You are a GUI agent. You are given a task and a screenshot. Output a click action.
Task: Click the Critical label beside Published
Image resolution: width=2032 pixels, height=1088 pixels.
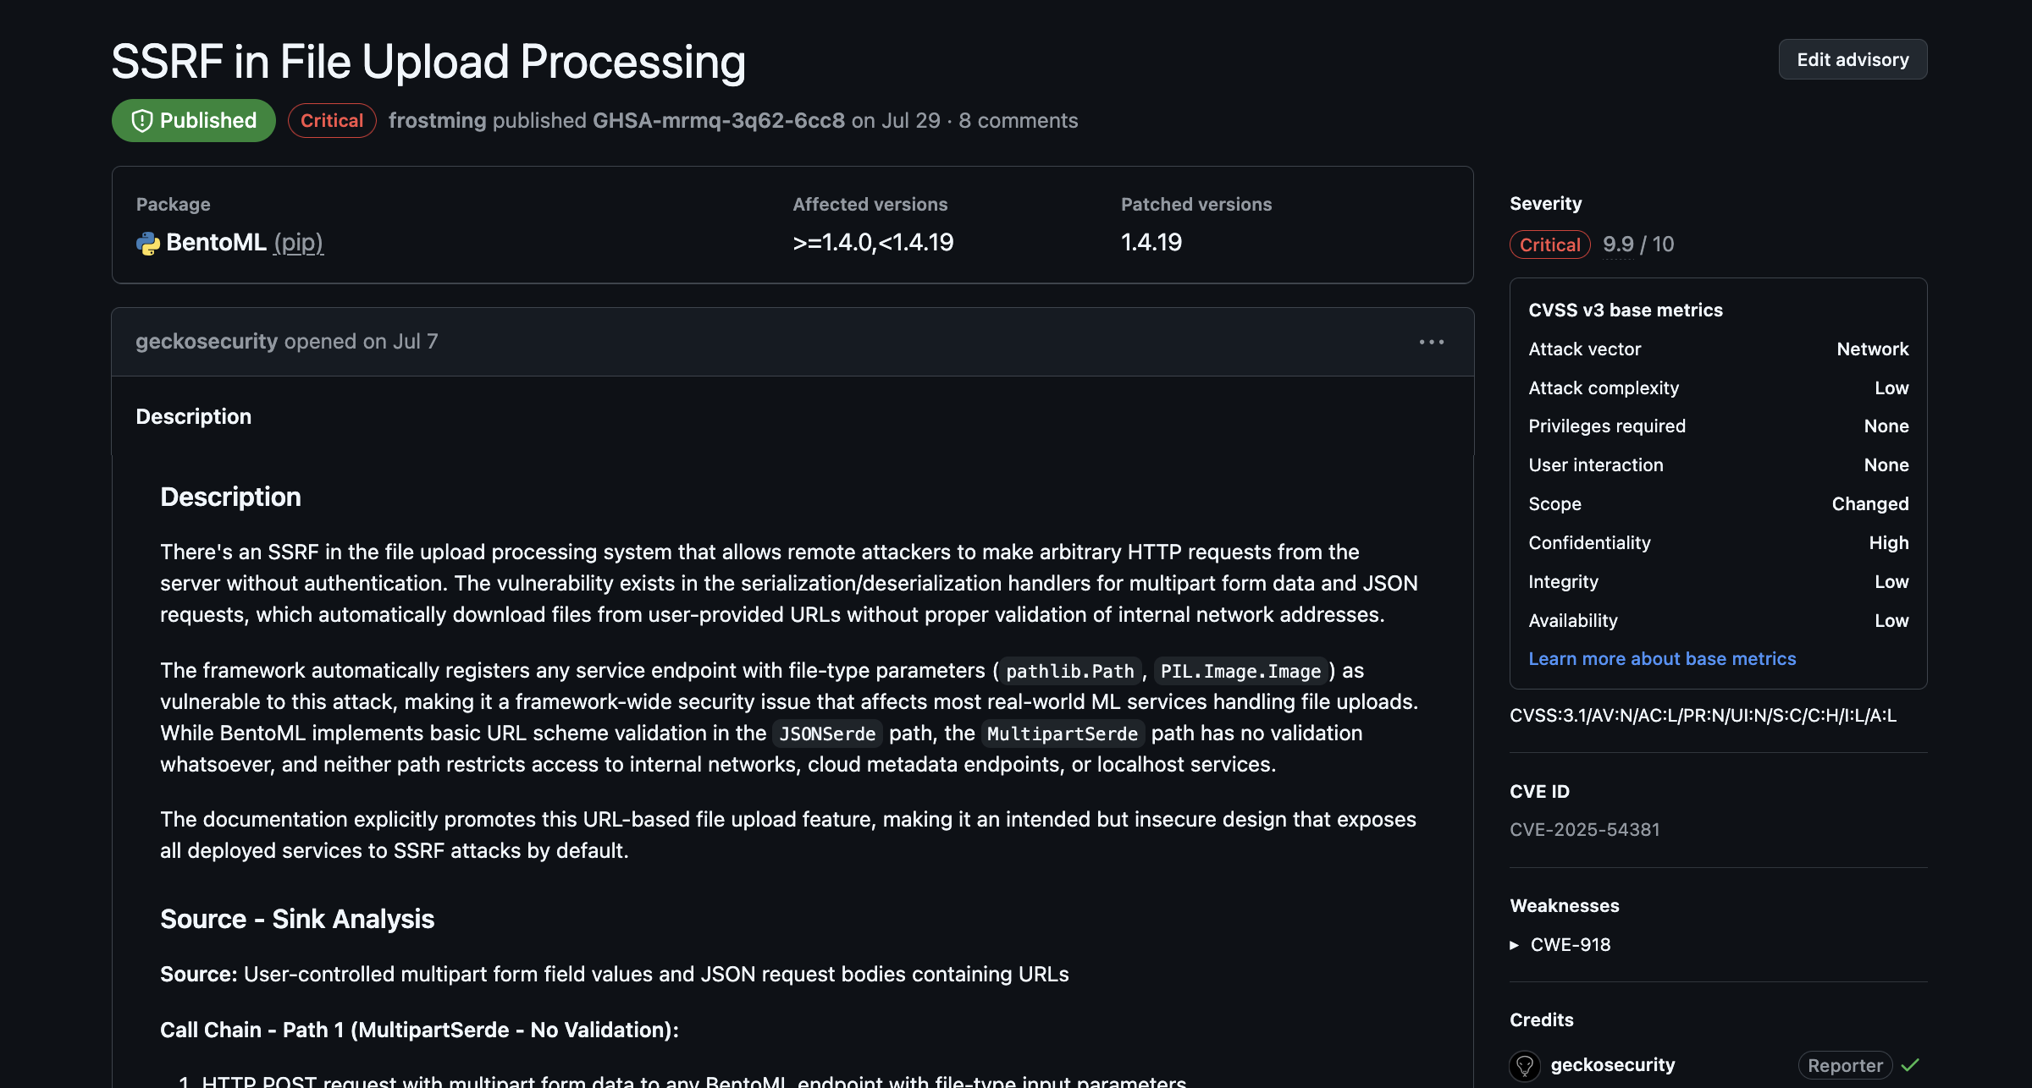tap(331, 120)
